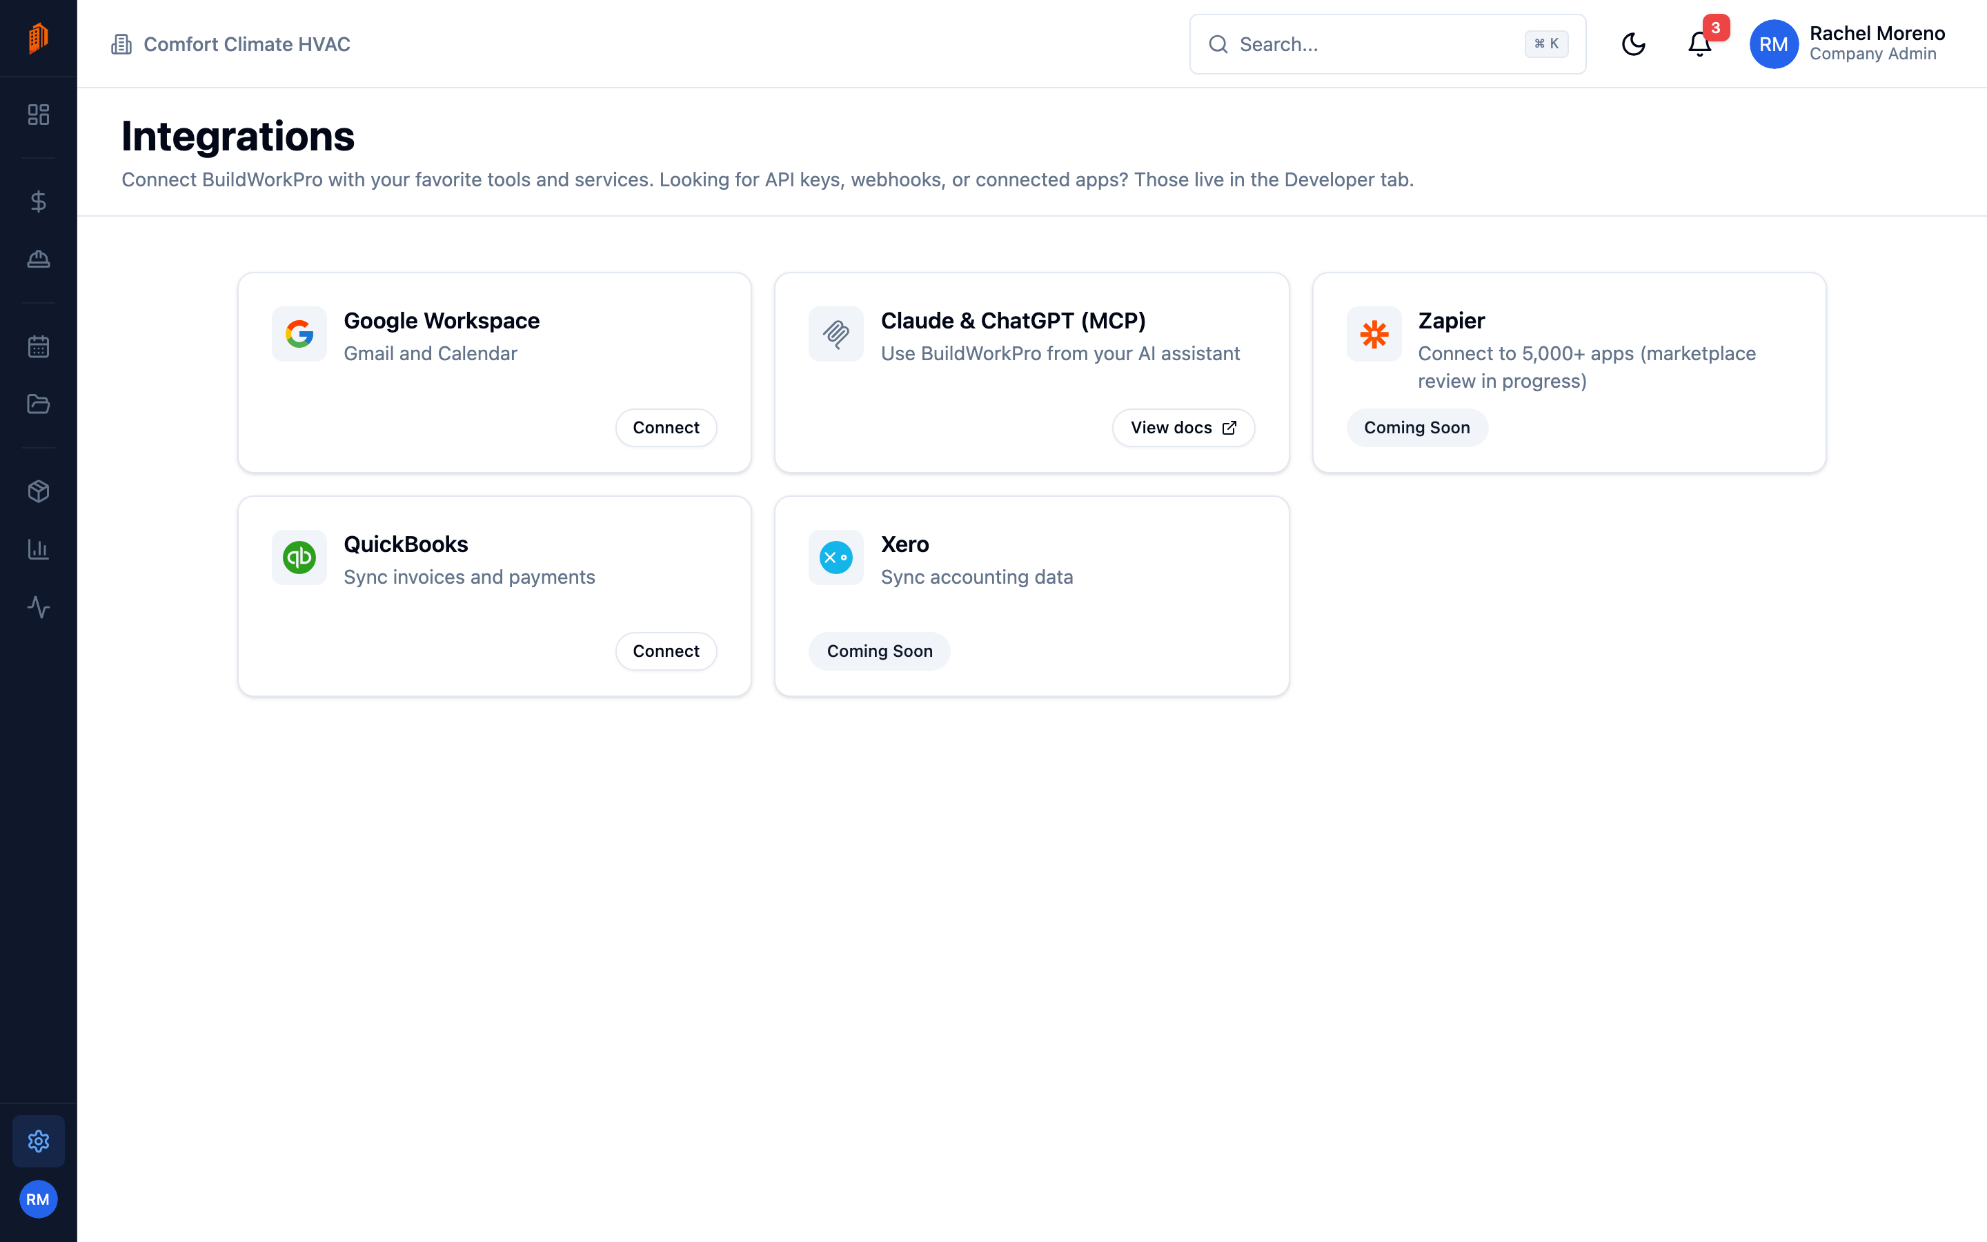
Task: Click 'Sync accounting data' text
Action: pyautogui.click(x=977, y=578)
